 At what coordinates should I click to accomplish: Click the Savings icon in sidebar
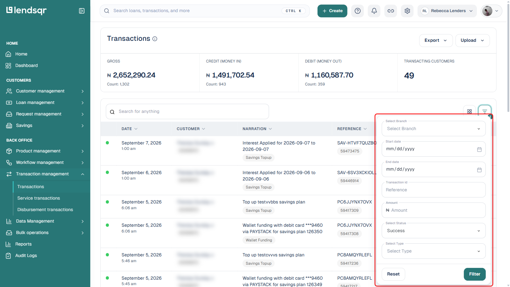9,126
